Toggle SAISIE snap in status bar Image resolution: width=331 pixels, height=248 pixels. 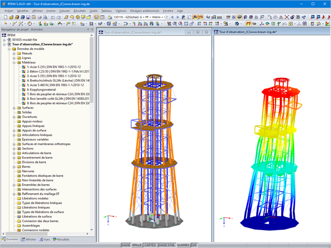point(126,245)
